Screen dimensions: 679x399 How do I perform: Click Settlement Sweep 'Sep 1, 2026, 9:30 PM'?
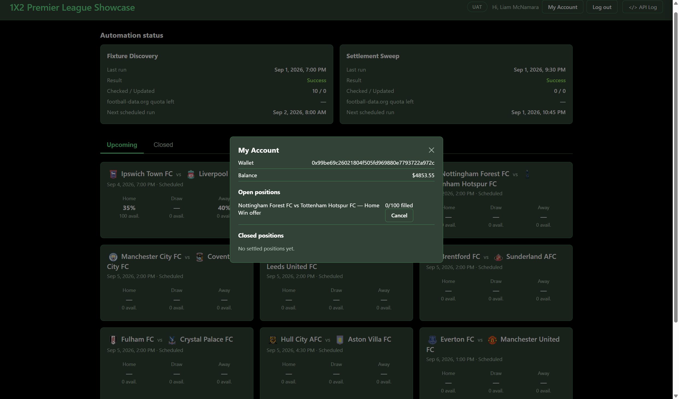(x=539, y=70)
